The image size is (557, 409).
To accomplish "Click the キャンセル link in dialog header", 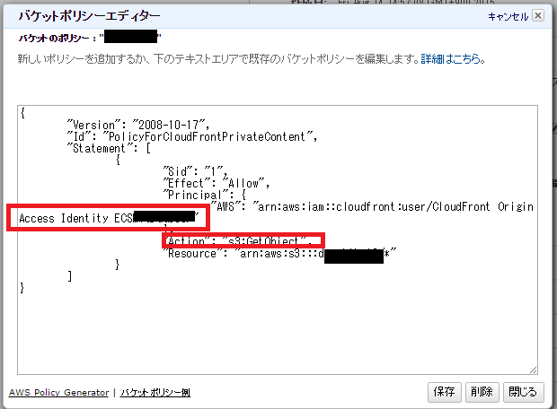I will coord(508,16).
